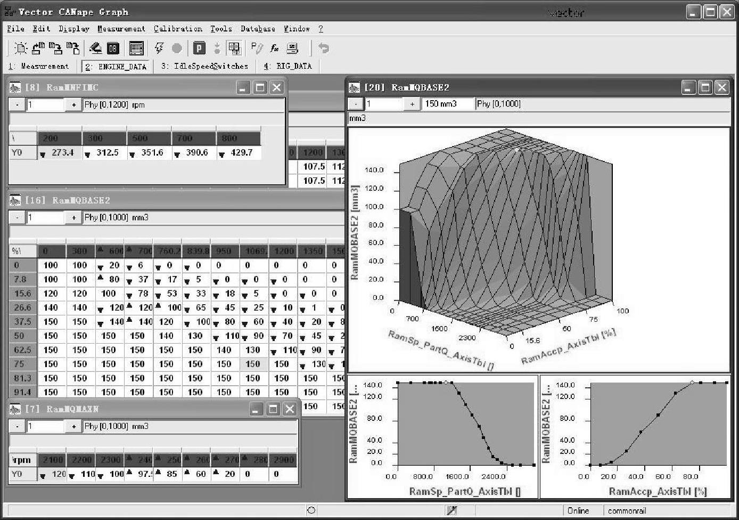Click the new configuration toolbar icon
The image size is (739, 520).
coord(20,48)
